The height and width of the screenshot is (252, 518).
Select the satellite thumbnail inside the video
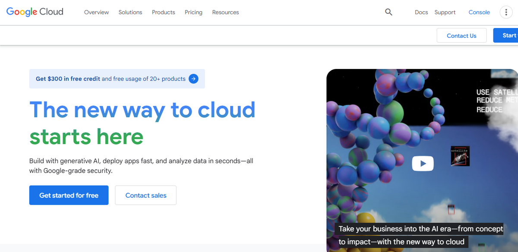click(460, 156)
